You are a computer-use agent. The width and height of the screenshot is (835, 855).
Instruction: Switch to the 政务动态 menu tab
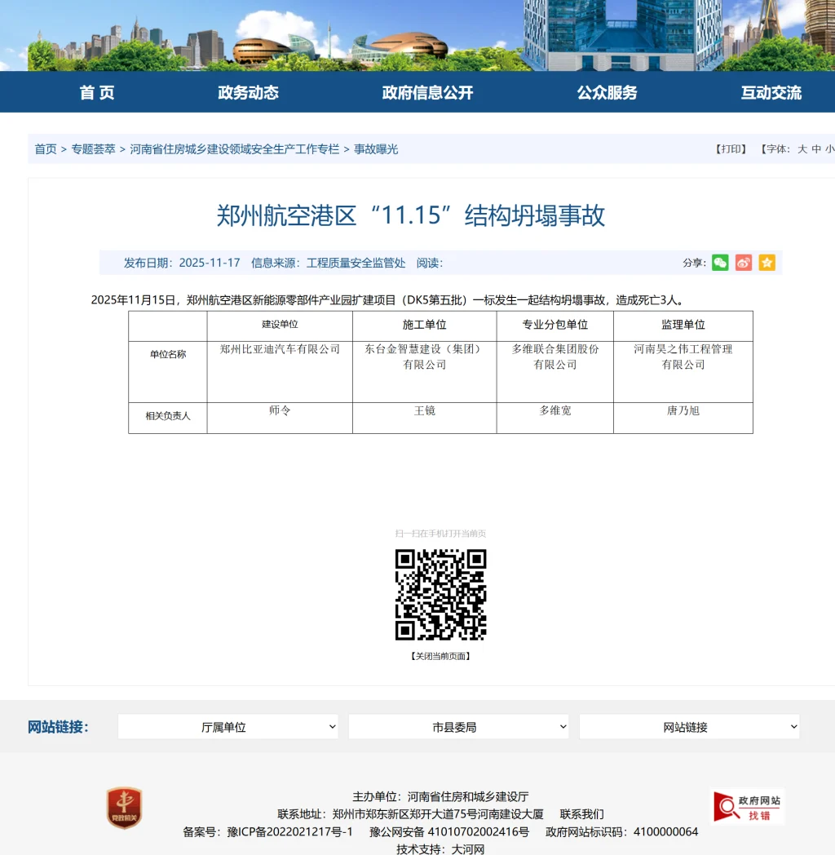click(x=248, y=93)
